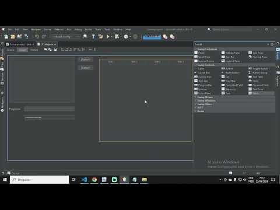Click the lower button on form canvas
Screen dimensions: 280x210
(86, 68)
